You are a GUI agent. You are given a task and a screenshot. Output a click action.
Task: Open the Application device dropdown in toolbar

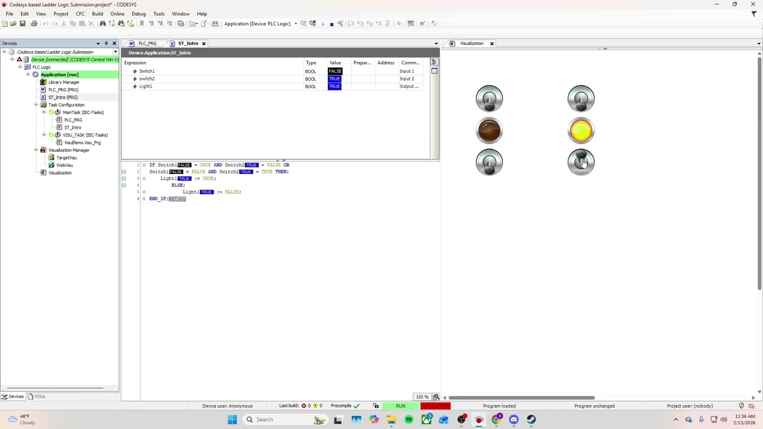(296, 24)
